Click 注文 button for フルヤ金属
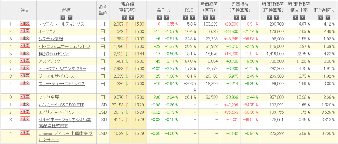338x144 pixels. pyautogui.click(x=25, y=97)
